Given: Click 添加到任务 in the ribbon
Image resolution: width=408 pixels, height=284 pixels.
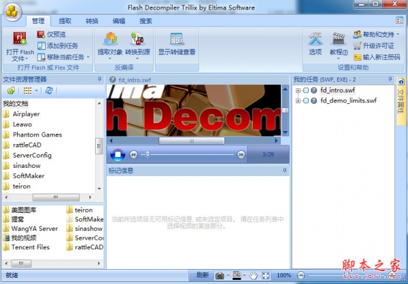Looking at the screenshot, I should coord(58,46).
